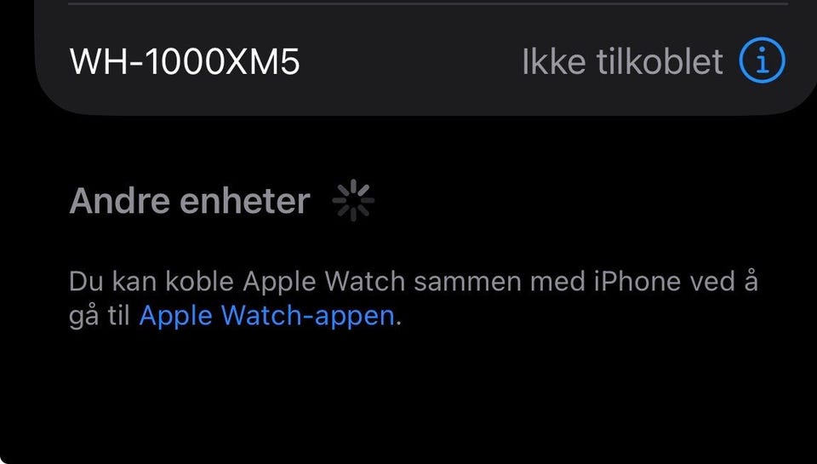Click the word "tilkoblet" in the device status
This screenshot has width=817, height=464.
(x=660, y=61)
